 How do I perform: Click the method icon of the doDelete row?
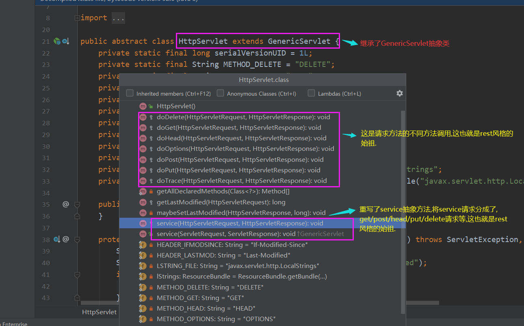(143, 117)
